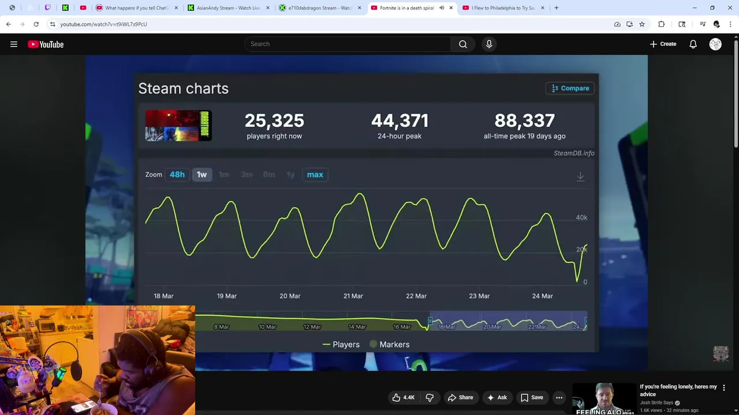View site information icon in address bar
The width and height of the screenshot is (739, 415).
click(53, 24)
